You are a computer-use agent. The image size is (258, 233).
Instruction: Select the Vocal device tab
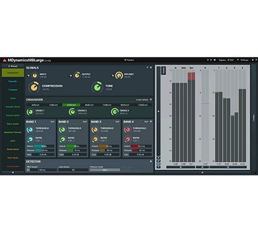13,99
